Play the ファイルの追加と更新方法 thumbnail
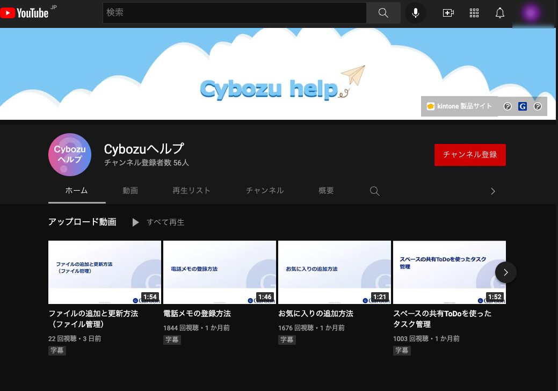Image resolution: width=558 pixels, height=391 pixels. pyautogui.click(x=105, y=272)
